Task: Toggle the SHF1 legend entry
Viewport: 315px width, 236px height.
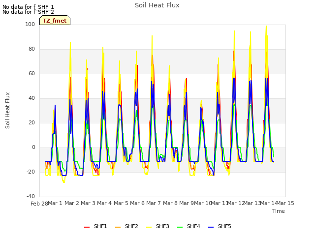Action: tap(95, 226)
